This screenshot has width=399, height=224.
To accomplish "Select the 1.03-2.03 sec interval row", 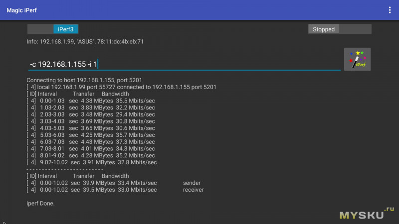I will (91, 108).
